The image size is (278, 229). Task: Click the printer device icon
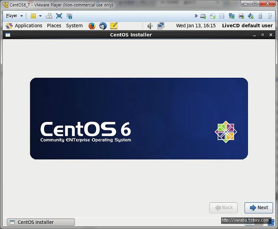[x=241, y=16]
